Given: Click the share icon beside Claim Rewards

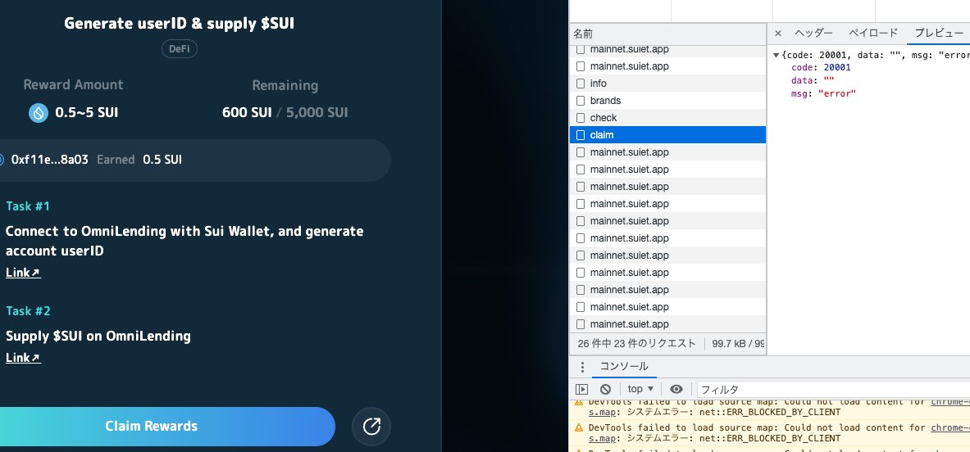Looking at the screenshot, I should (371, 426).
